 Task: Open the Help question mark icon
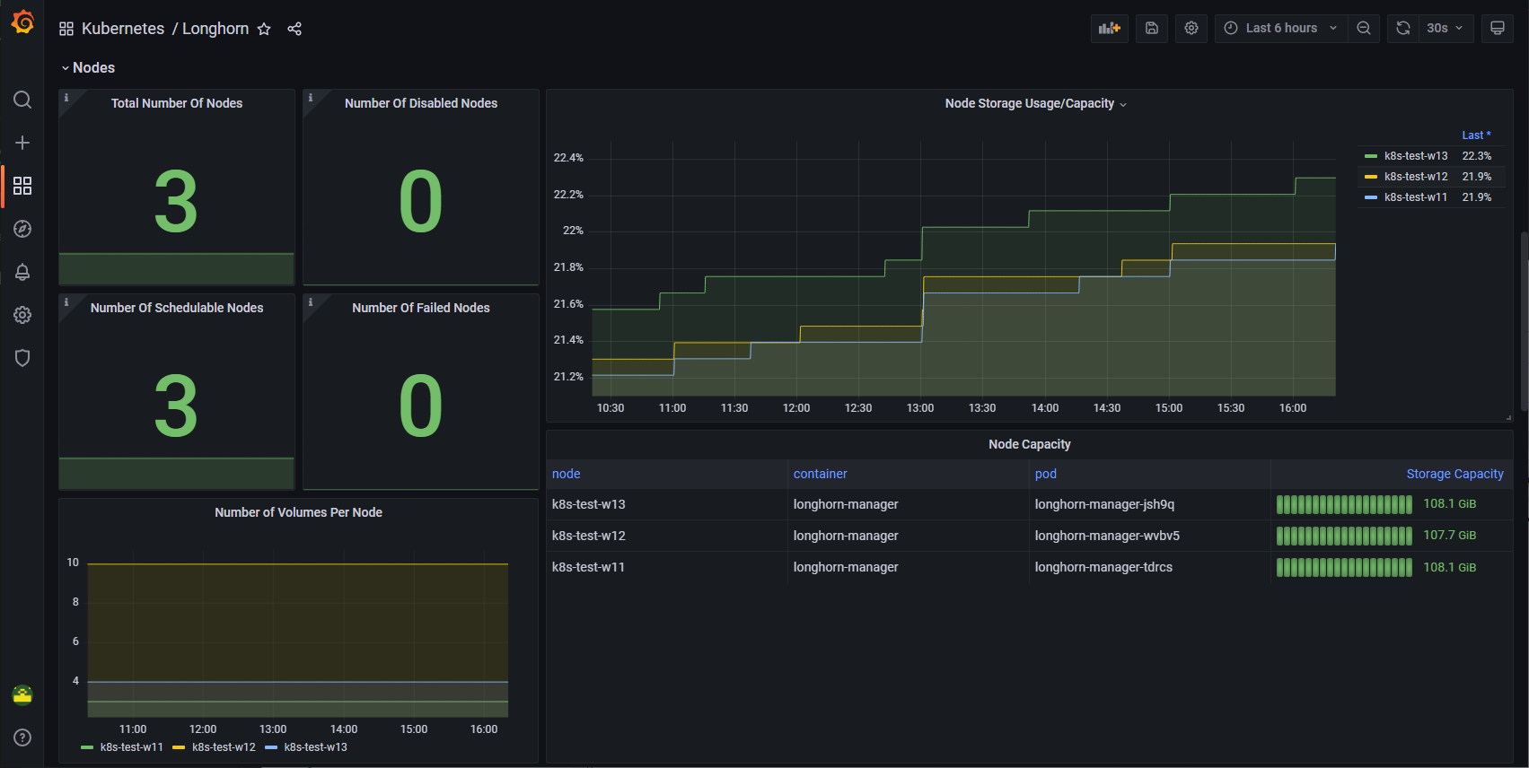[22, 737]
